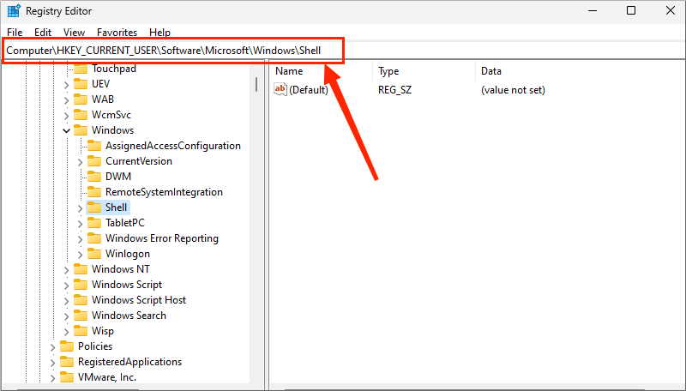Screen dimensions: 686x391
Task: Click the (Default) string value icon
Action: point(280,89)
